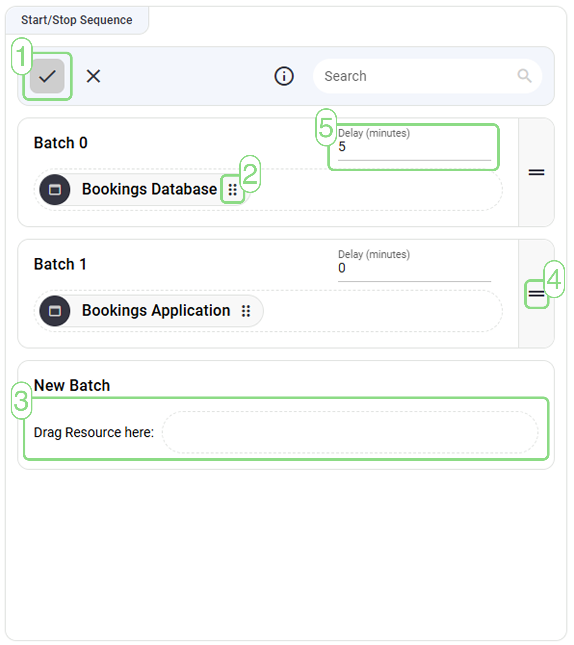Click Batch 1 reorder handle
Image resolution: width=574 pixels, height=645 pixels.
pyautogui.click(x=537, y=294)
